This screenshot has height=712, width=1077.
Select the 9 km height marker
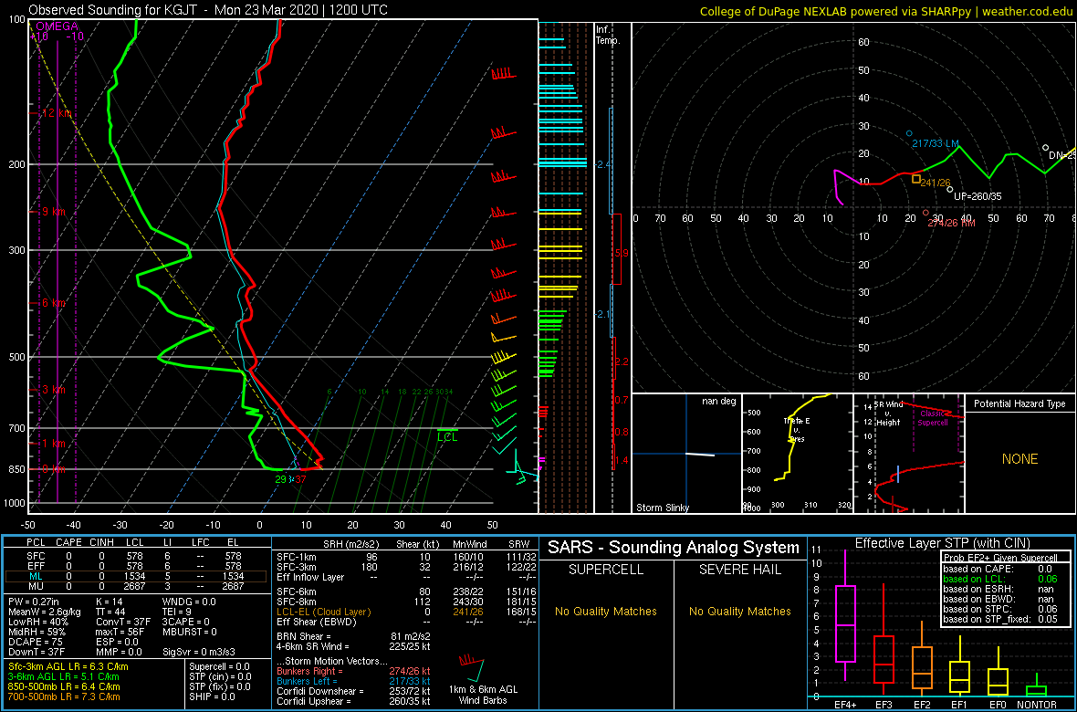pos(54,213)
